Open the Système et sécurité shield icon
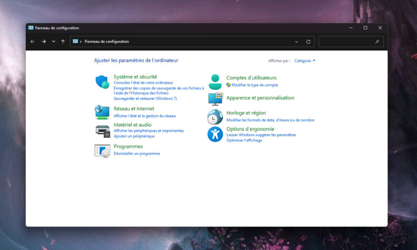 pyautogui.click(x=102, y=81)
